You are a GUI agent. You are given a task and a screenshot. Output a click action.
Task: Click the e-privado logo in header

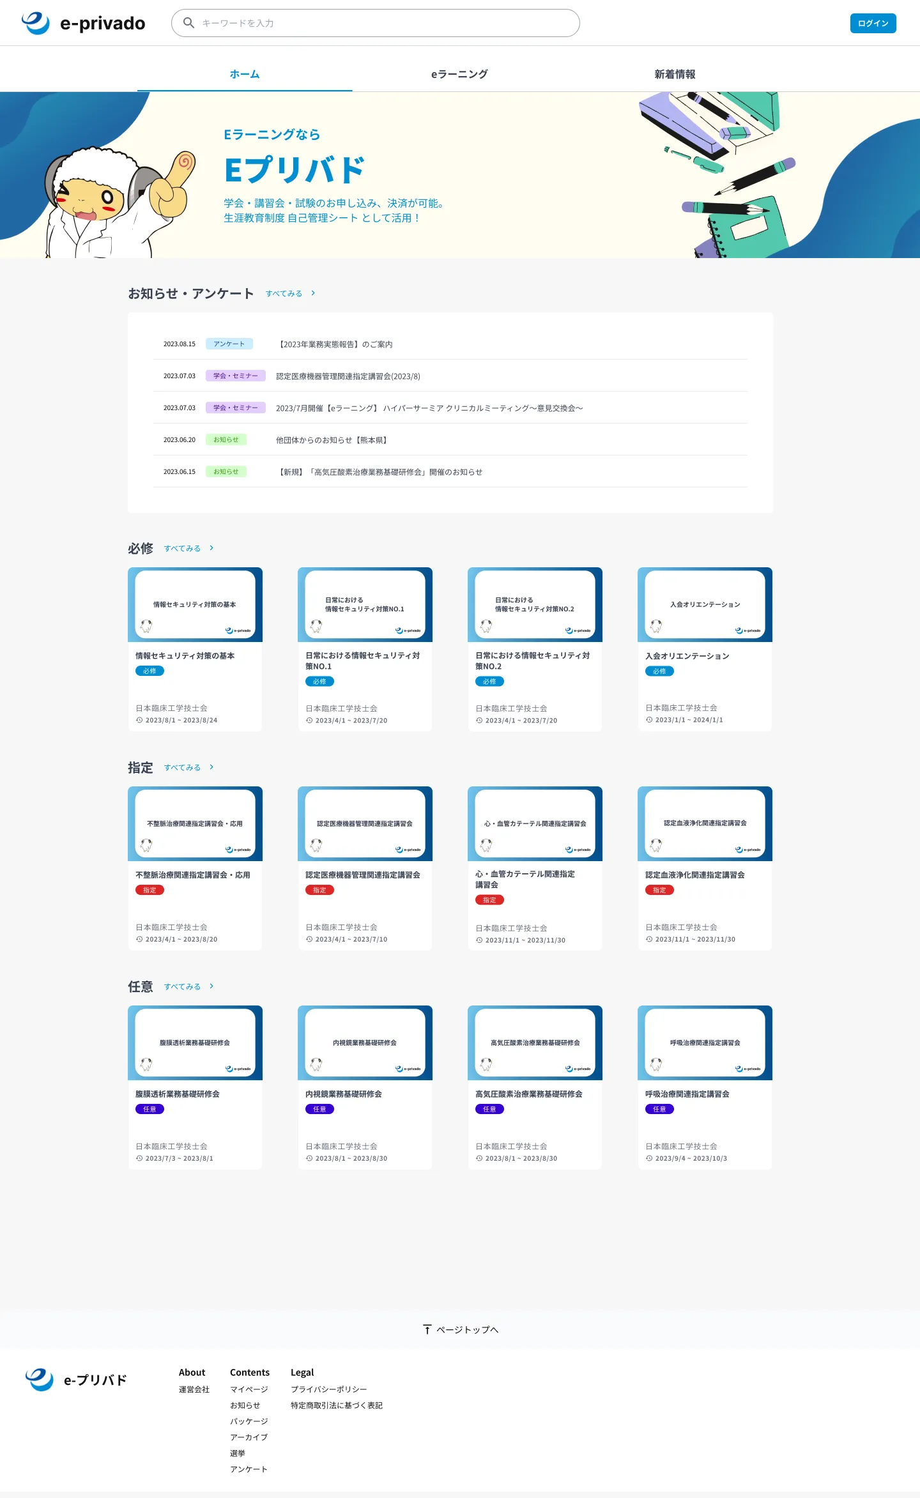tap(83, 23)
